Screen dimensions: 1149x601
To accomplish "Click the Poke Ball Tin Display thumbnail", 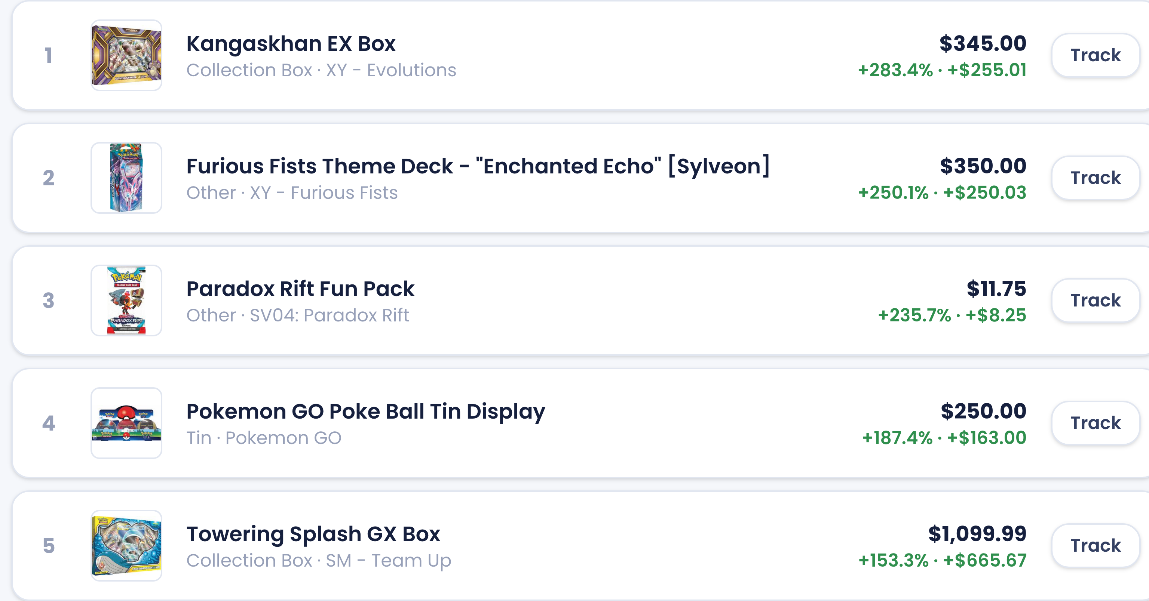I will 126,423.
